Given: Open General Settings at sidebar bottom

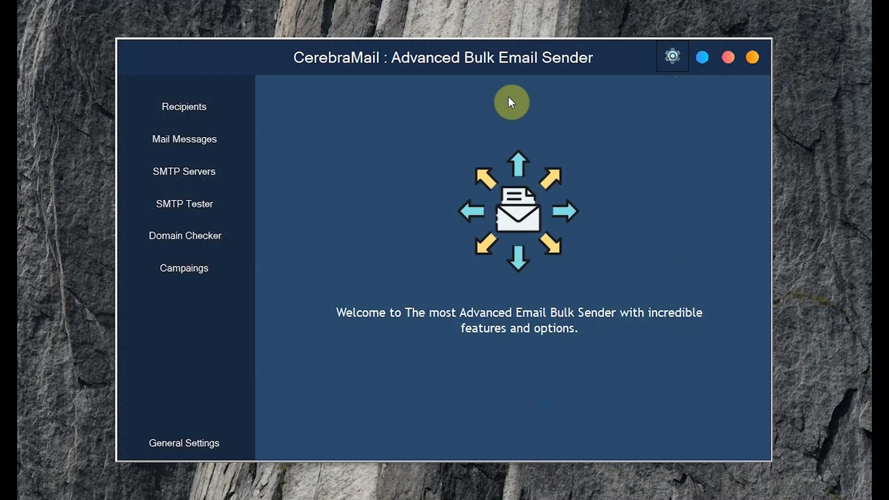Looking at the screenshot, I should coord(184,444).
